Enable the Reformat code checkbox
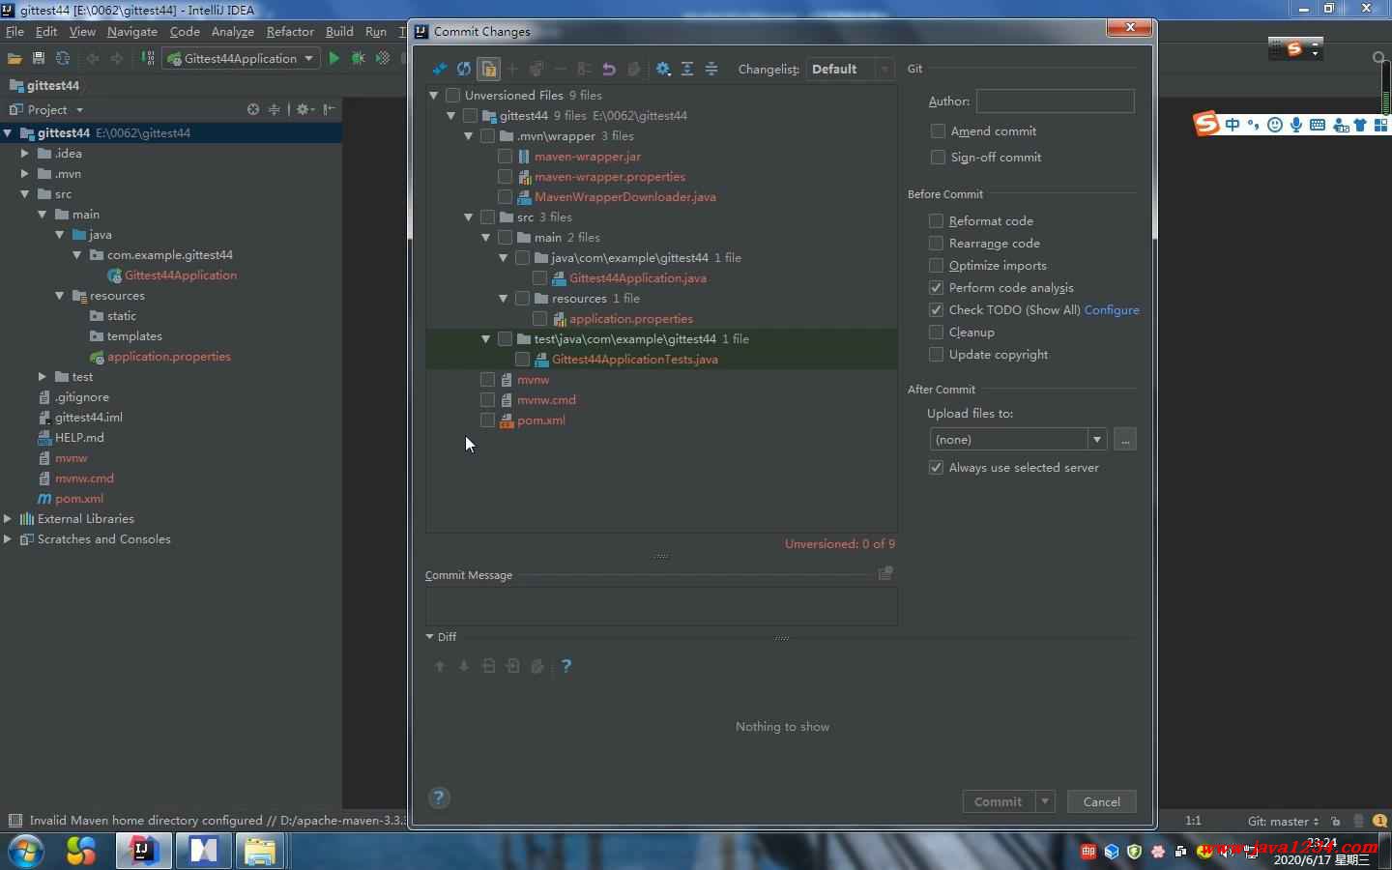1392x870 pixels. (936, 220)
